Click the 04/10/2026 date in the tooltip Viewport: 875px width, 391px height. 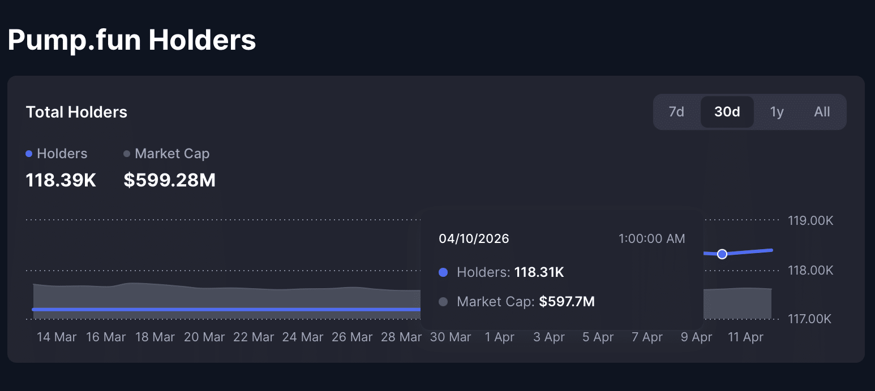click(x=474, y=238)
